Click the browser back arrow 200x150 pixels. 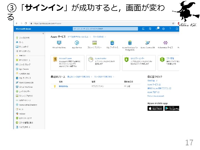pyautogui.click(x=17, y=23)
